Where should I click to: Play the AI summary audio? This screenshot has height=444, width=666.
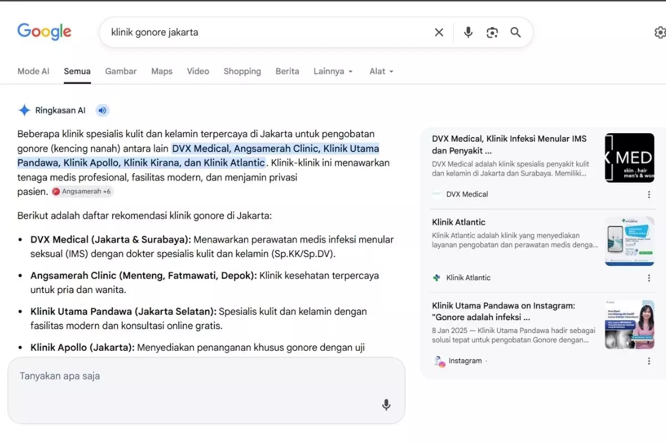102,110
